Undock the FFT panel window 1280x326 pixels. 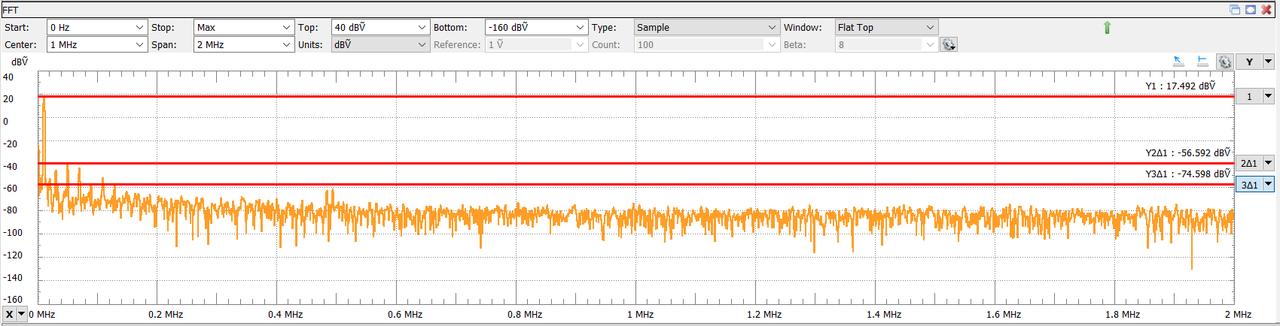[1235, 10]
